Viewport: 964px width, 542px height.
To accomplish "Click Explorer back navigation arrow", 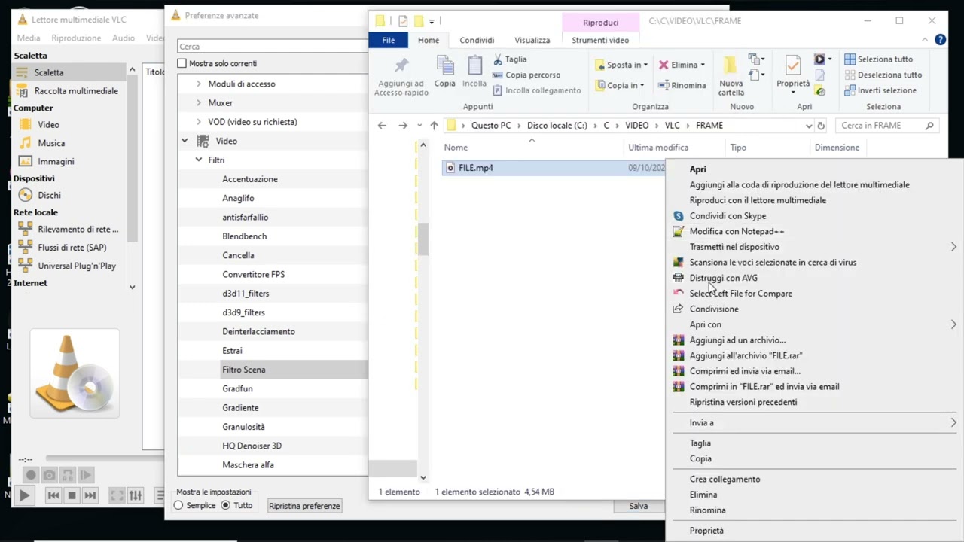I will (x=382, y=126).
